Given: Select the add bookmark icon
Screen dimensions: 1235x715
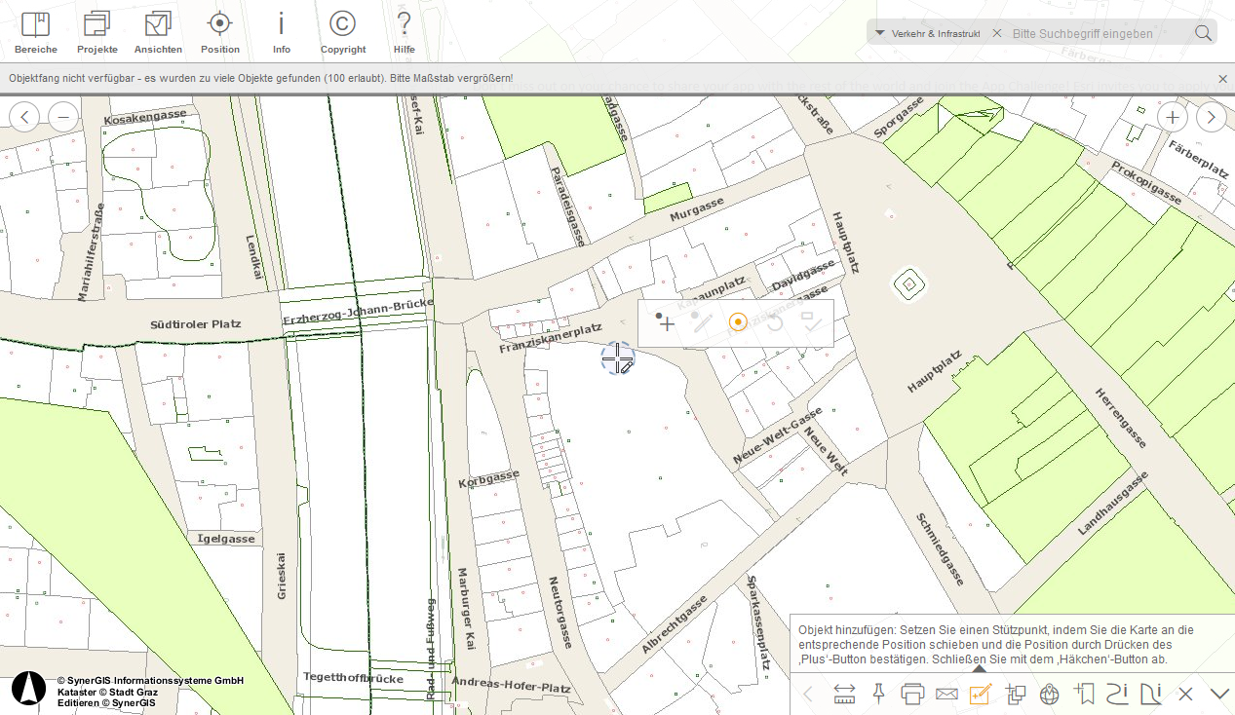Looking at the screenshot, I should click(1083, 694).
